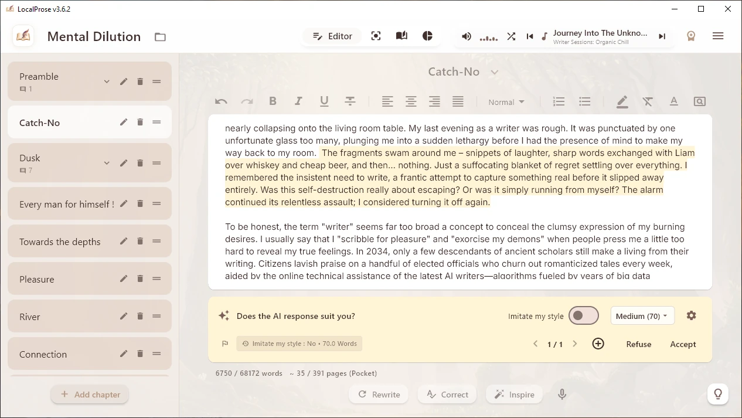The image size is (742, 418).
Task: Open the Pleasure chapter
Action: coord(90,279)
